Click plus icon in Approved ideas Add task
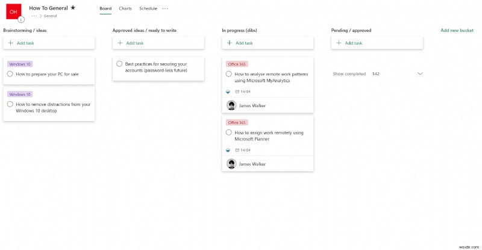 pyautogui.click(x=120, y=43)
